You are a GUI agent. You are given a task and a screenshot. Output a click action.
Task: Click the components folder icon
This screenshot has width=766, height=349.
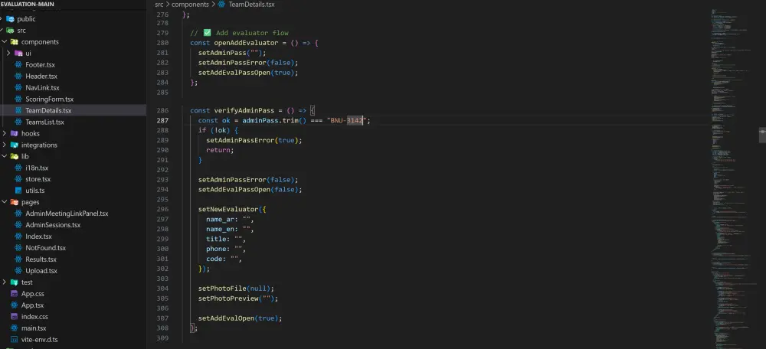tap(14, 42)
